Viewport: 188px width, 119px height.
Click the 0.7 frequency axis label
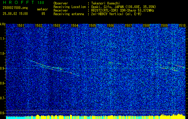coord(3,98)
